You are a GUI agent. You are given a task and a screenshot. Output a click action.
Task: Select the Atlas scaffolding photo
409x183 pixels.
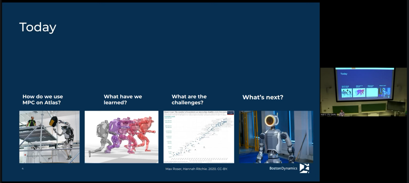point(49,137)
